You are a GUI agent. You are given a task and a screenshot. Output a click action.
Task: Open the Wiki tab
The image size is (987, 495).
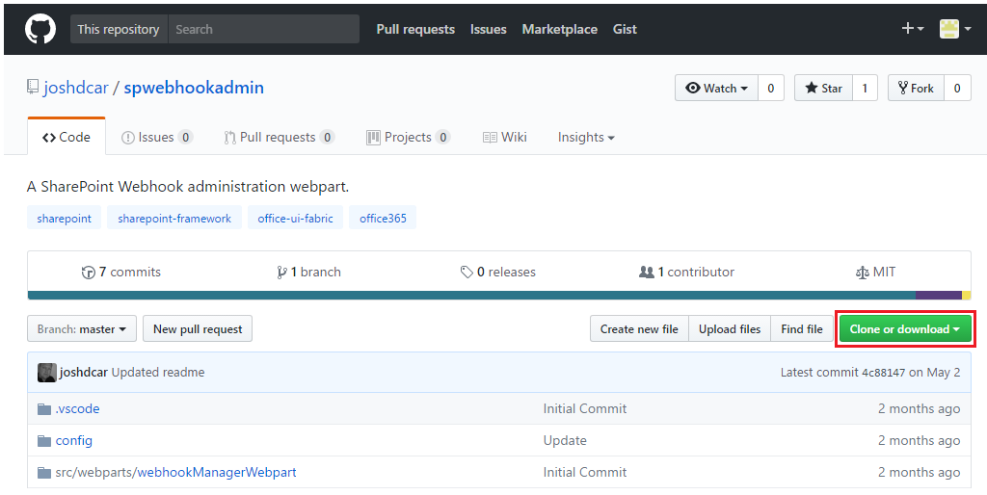[x=505, y=137]
